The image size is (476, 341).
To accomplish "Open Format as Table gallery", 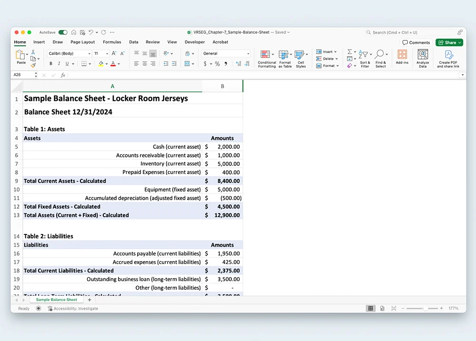I will [285, 59].
